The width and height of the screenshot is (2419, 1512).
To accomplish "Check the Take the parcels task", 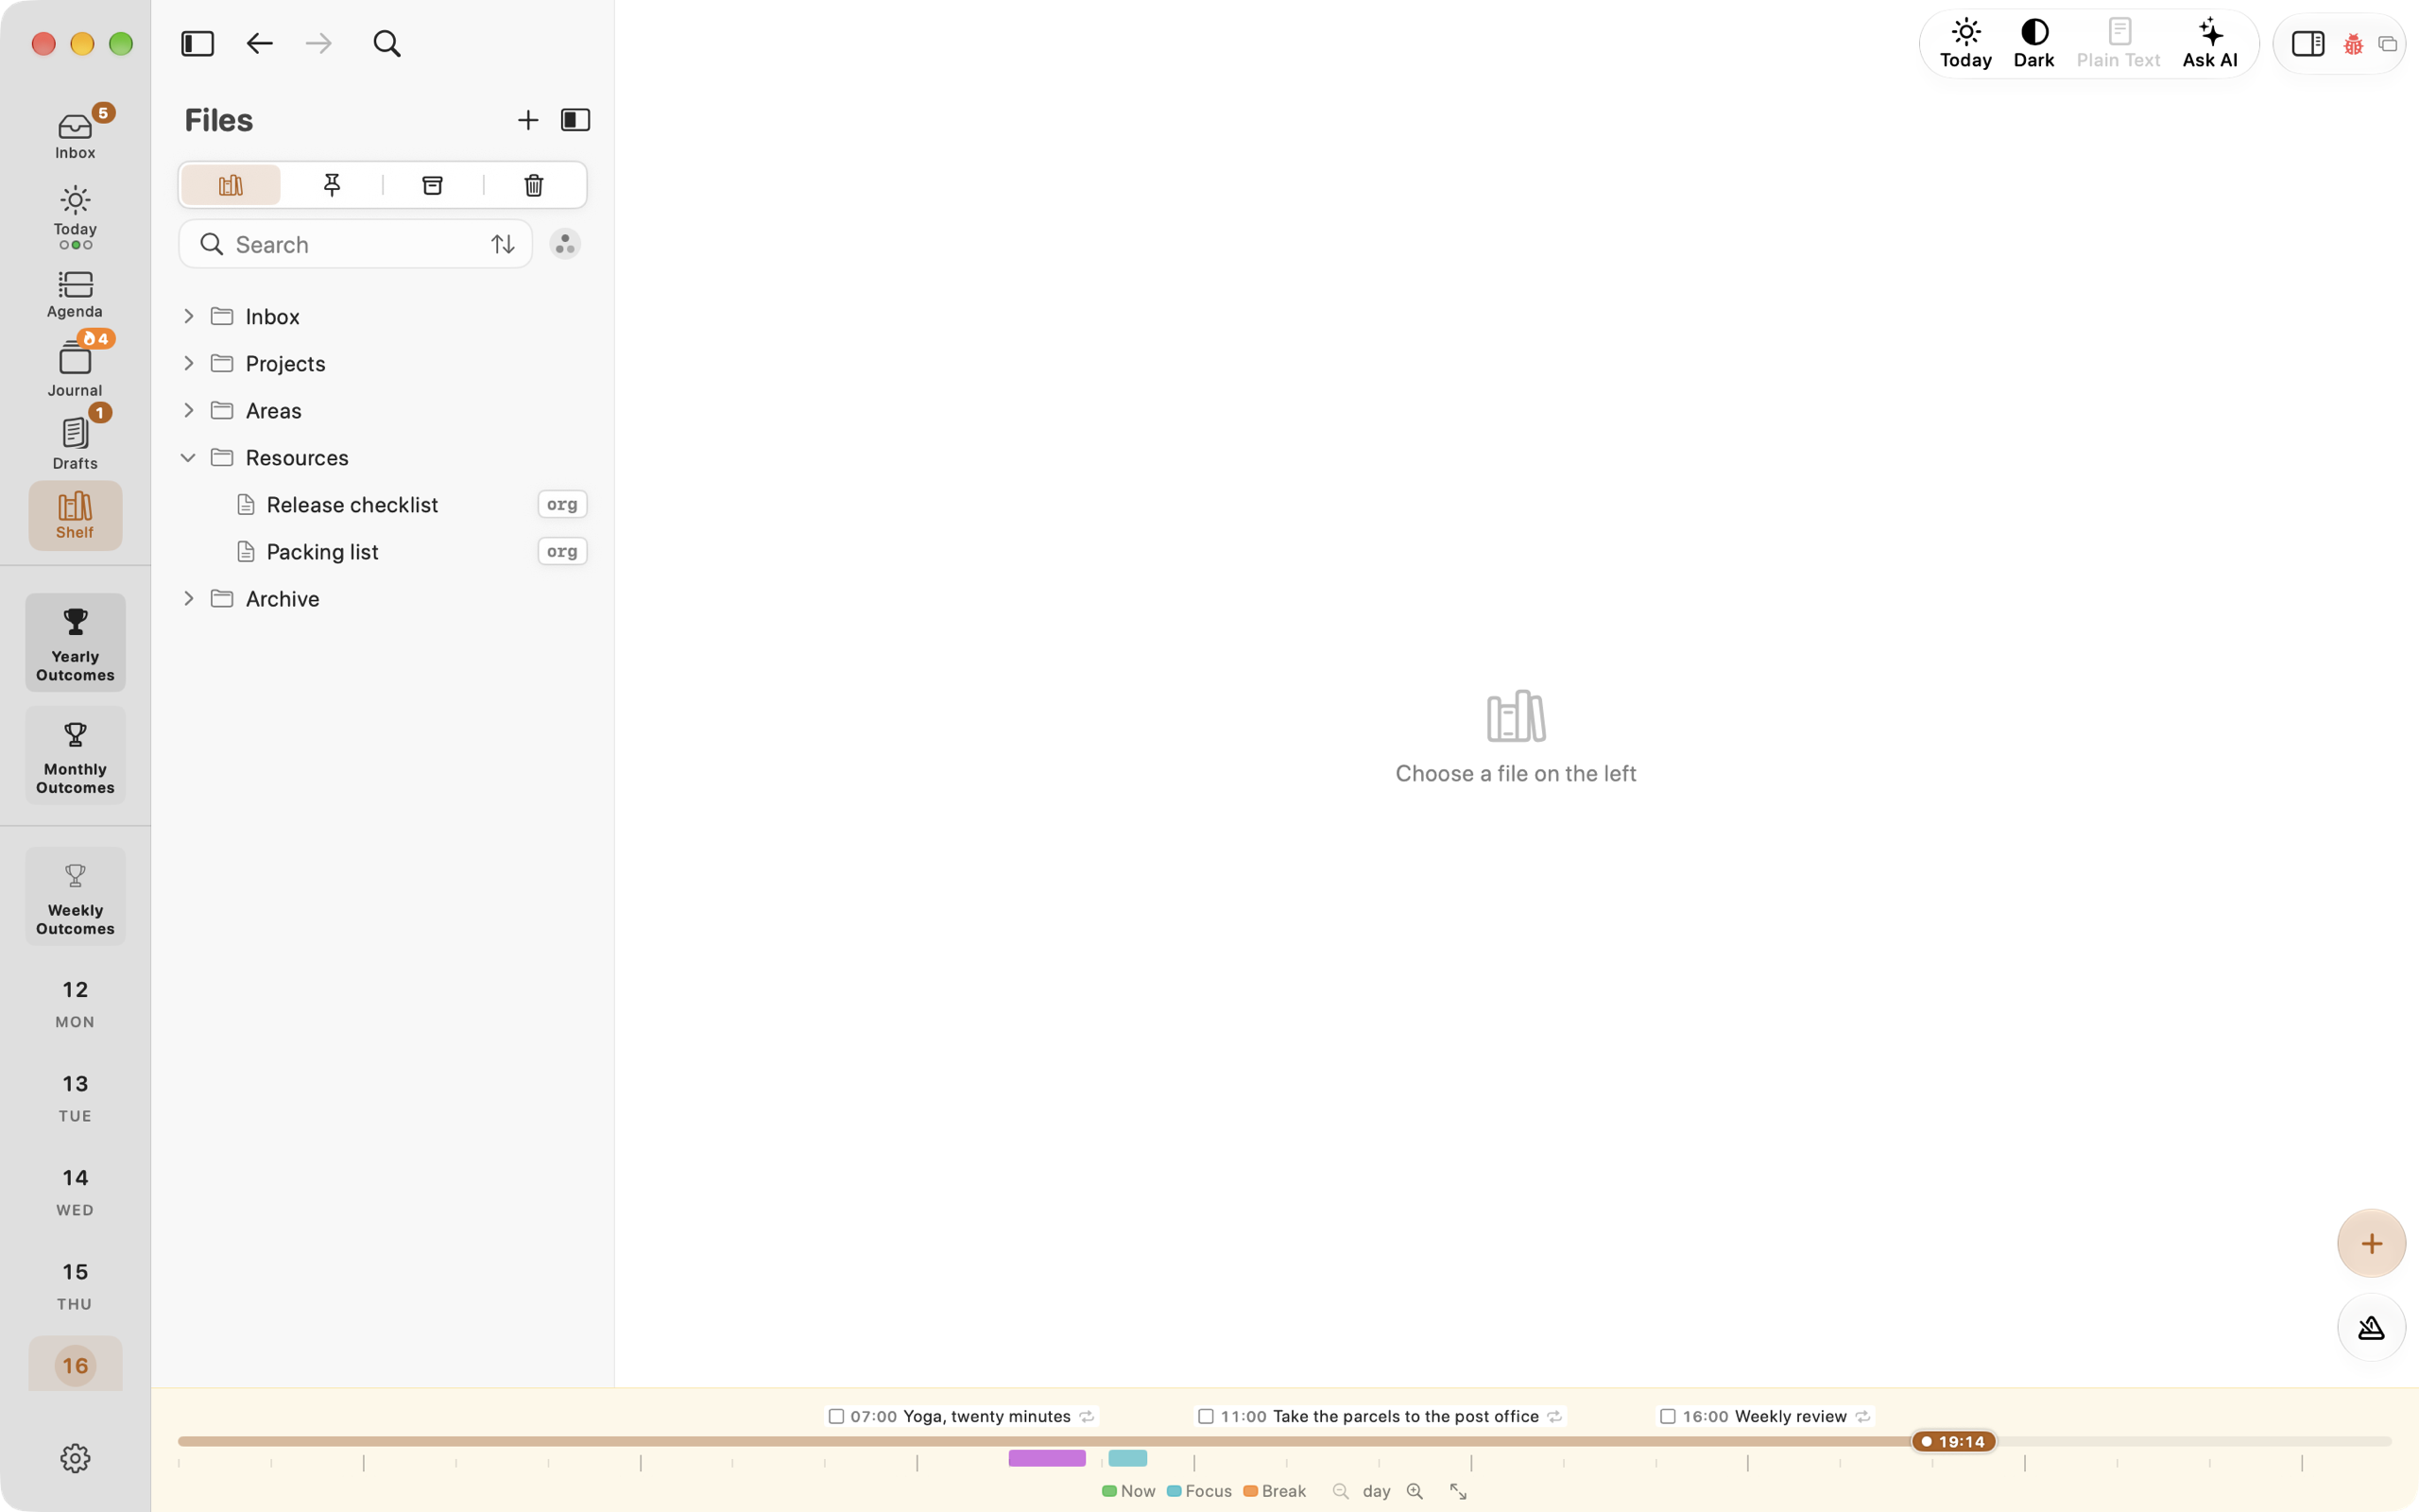I will click(1206, 1416).
